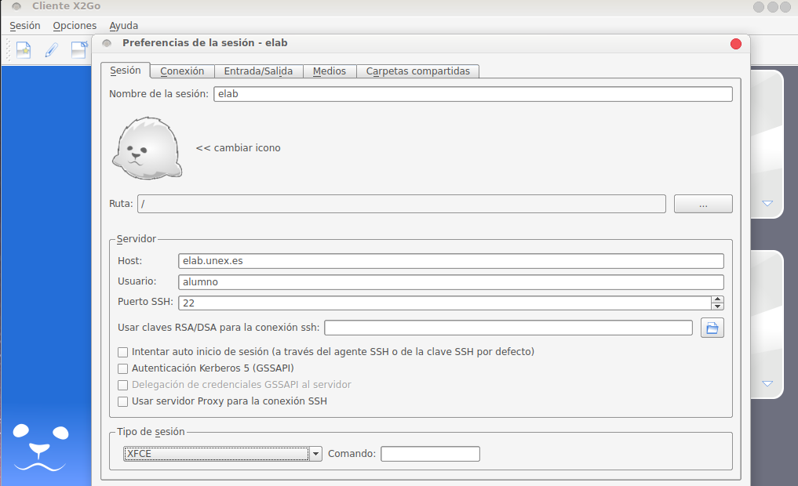Enable Intentar auto inicio de sesión checkbox
The image size is (798, 486).
click(x=122, y=352)
